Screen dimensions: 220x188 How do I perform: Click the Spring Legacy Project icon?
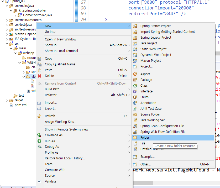point(135,38)
